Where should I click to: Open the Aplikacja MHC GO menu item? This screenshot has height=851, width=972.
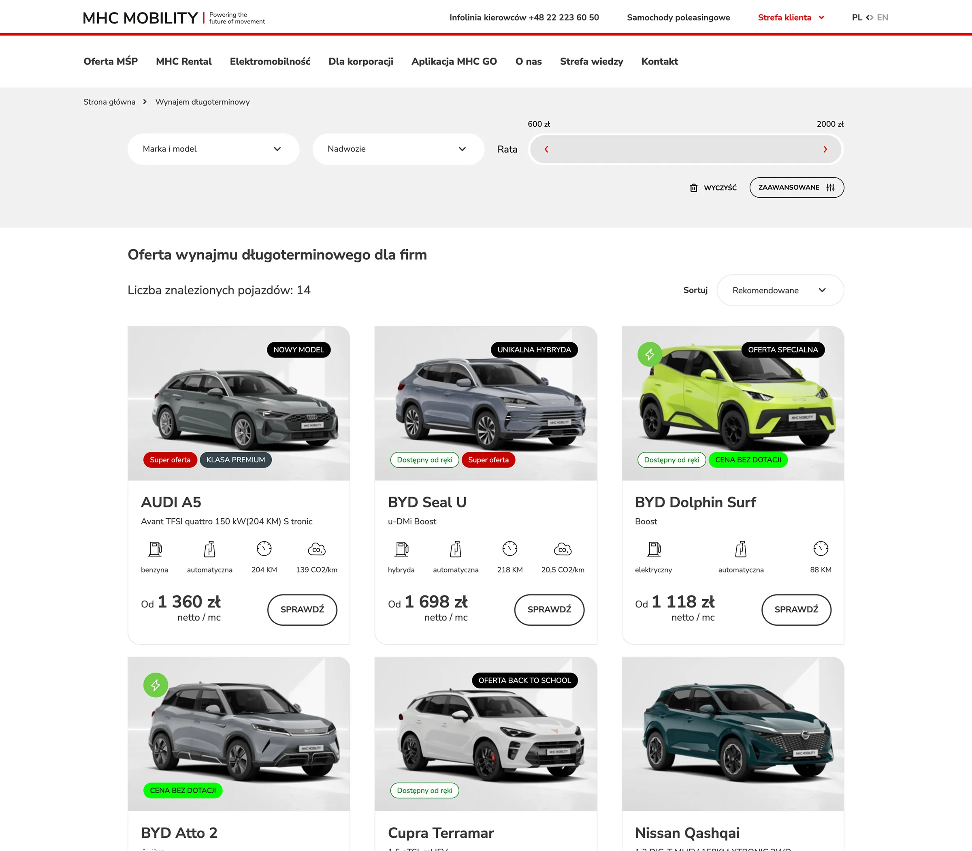point(454,61)
